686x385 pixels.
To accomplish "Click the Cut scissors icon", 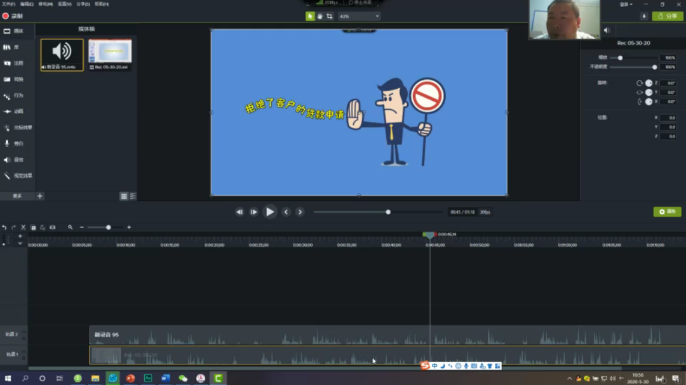I will 24,227.
